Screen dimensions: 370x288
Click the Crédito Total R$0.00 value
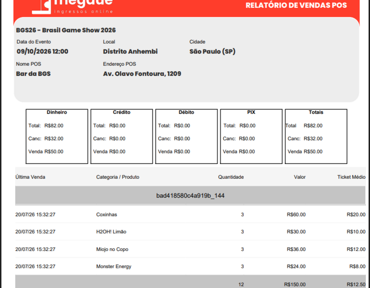117,125
